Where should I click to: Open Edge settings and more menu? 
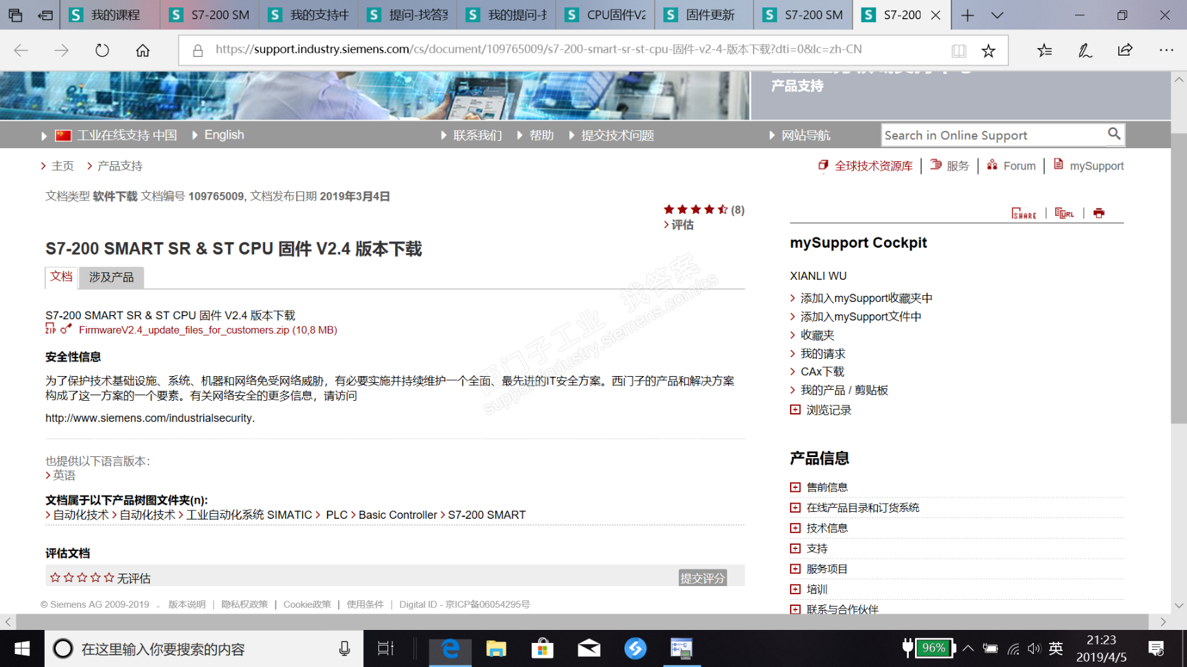click(1166, 50)
